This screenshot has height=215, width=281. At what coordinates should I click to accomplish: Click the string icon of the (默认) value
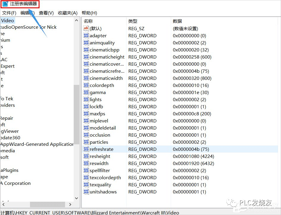[x=86, y=29]
